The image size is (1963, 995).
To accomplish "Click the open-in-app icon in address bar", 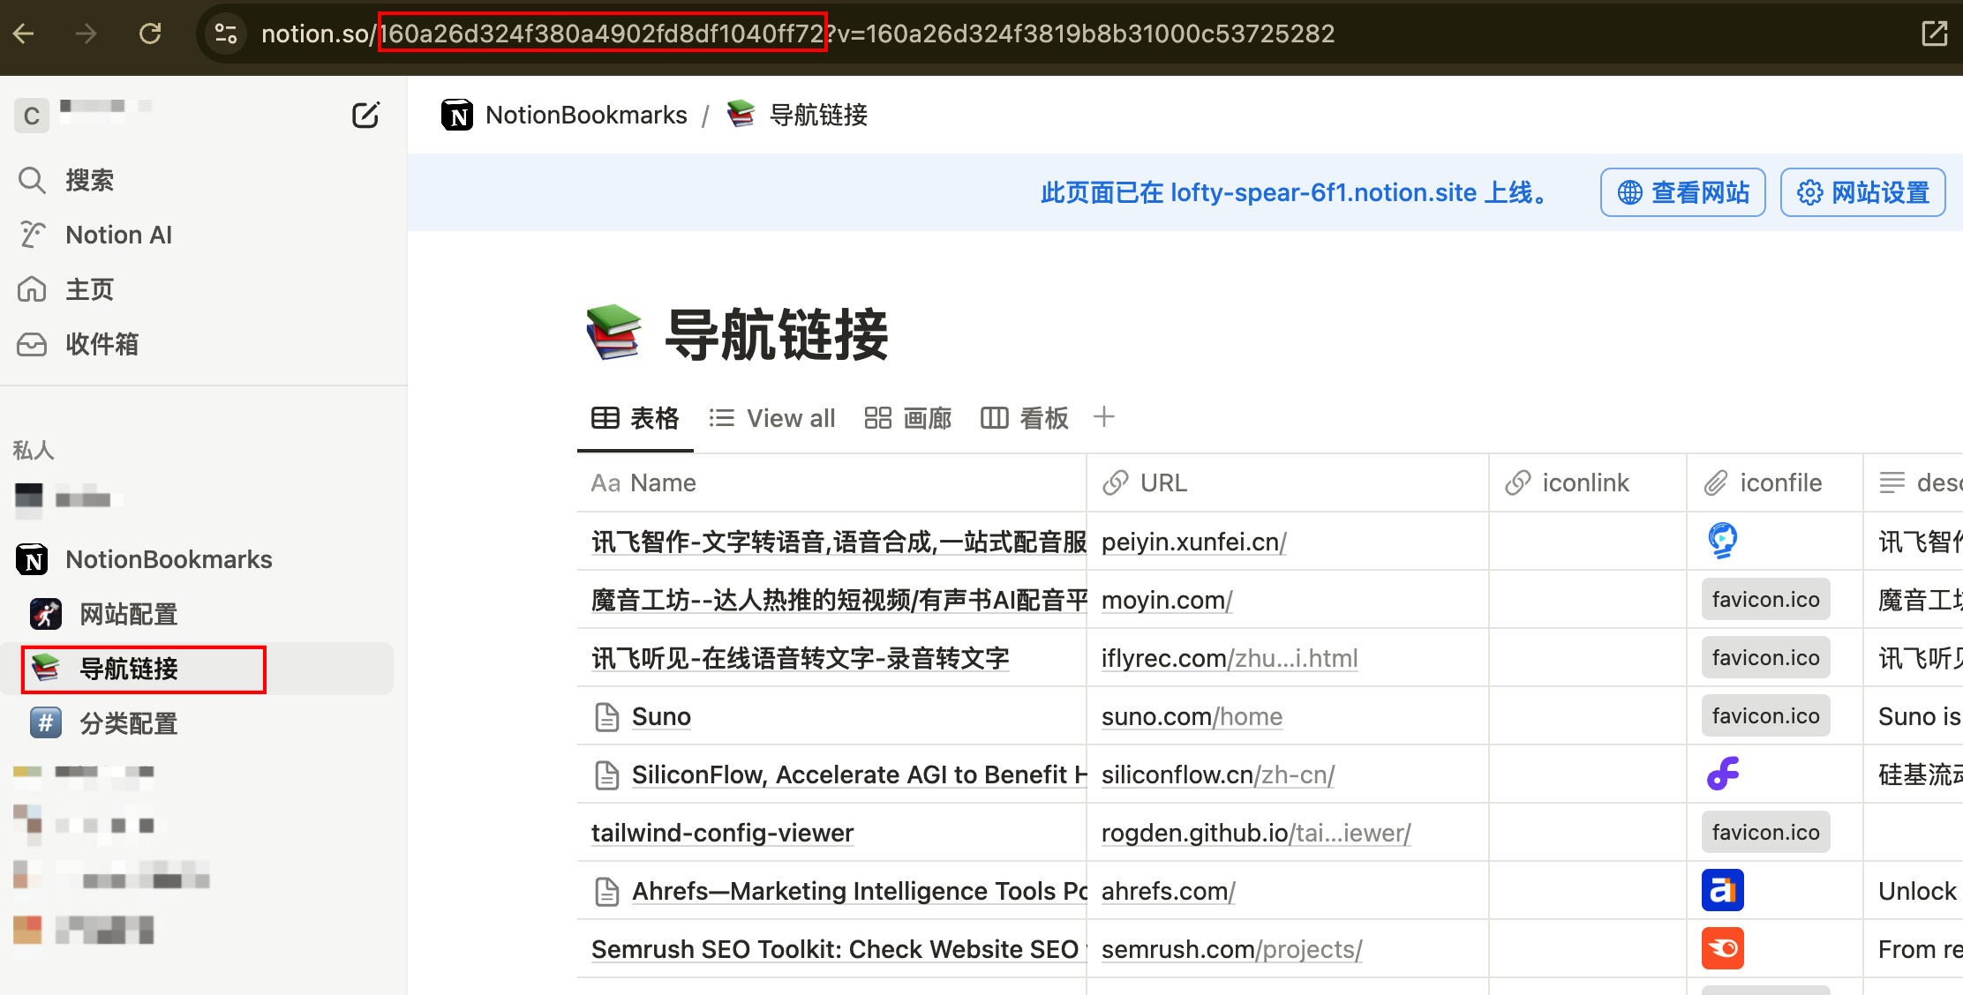I will pos(1934,34).
